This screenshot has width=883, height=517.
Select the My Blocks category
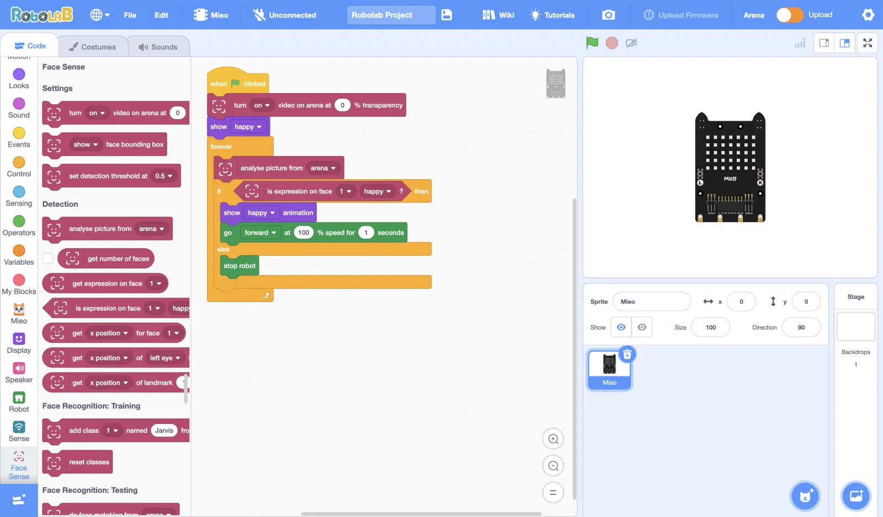(19, 284)
